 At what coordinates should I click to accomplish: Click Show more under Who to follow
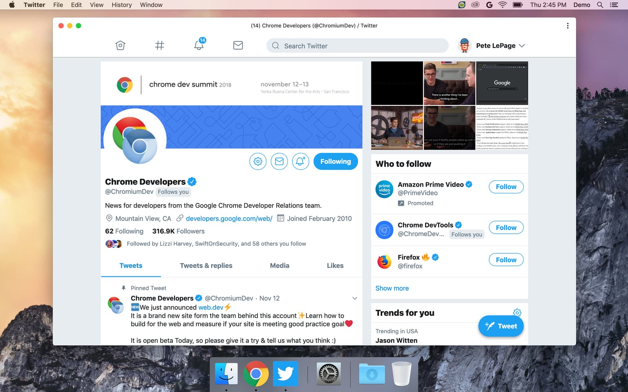[x=392, y=288]
